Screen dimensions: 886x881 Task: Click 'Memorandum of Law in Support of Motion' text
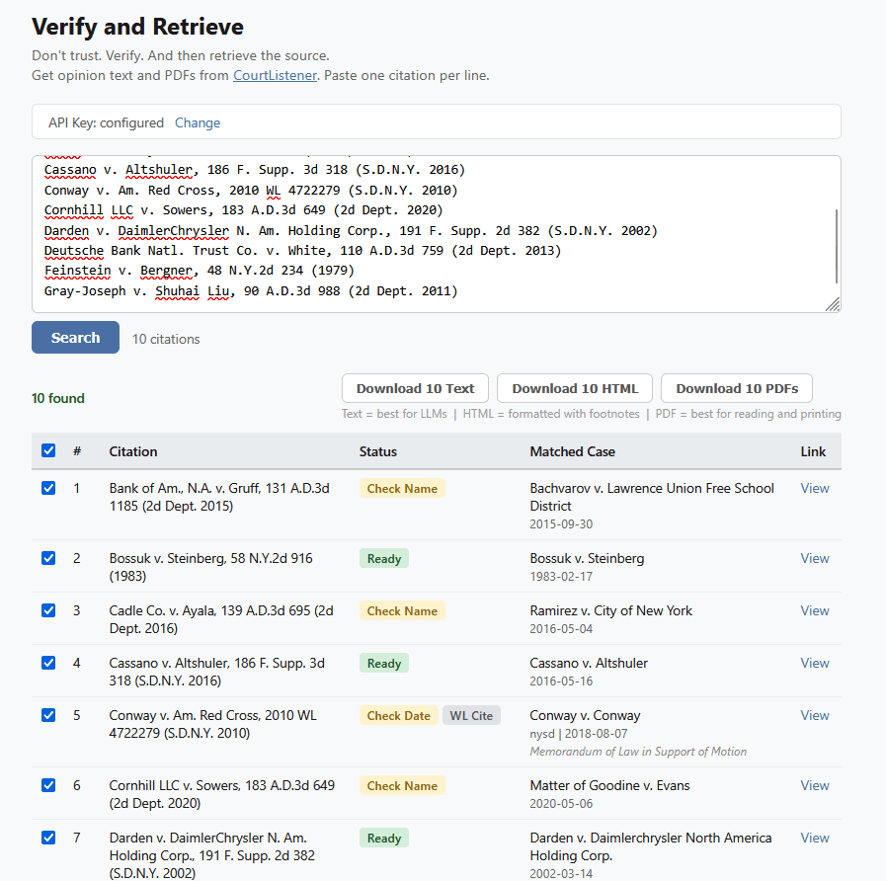638,751
